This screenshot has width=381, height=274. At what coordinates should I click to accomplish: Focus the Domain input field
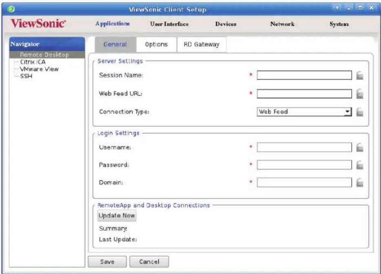(304, 182)
